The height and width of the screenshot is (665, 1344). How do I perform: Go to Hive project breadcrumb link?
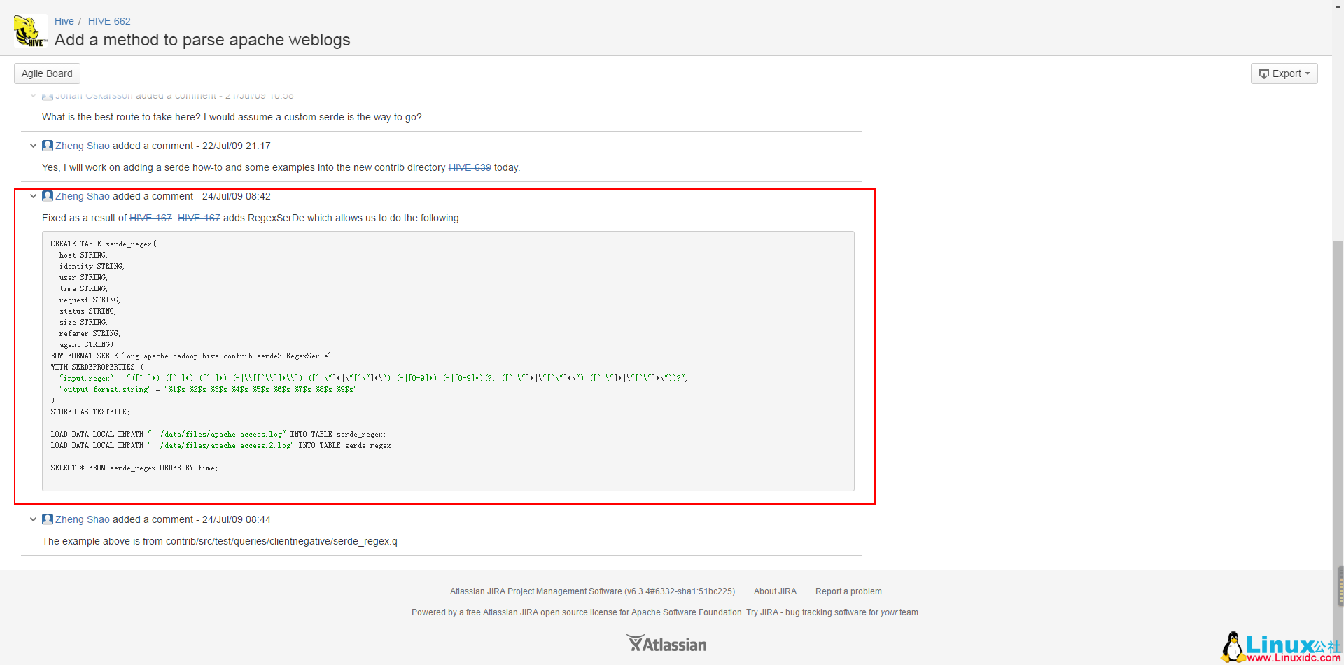click(64, 21)
